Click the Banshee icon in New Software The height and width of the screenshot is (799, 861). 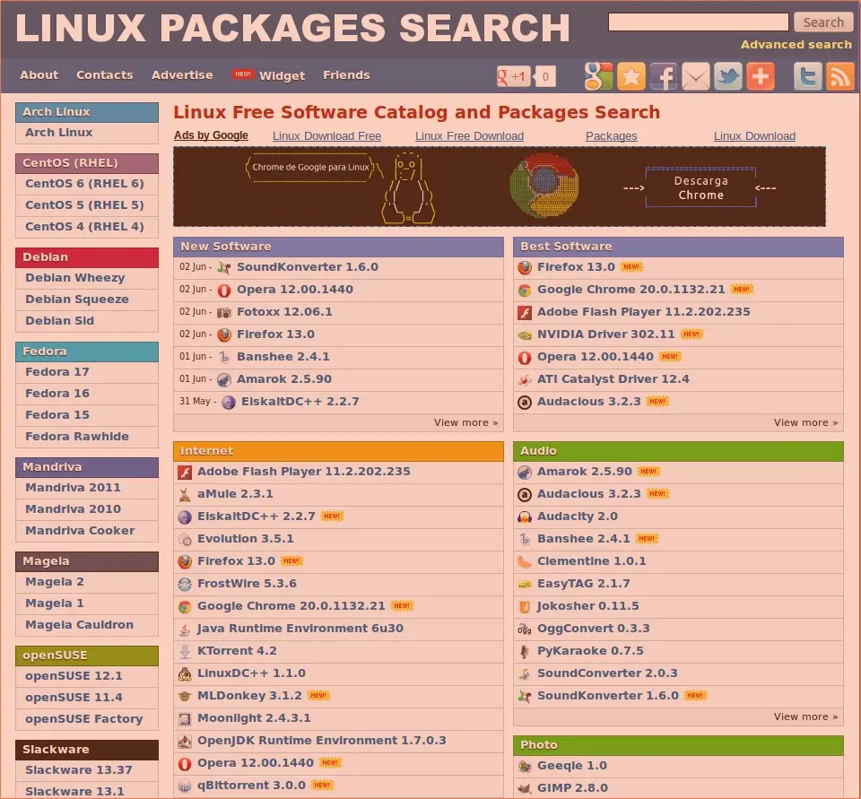tap(224, 358)
